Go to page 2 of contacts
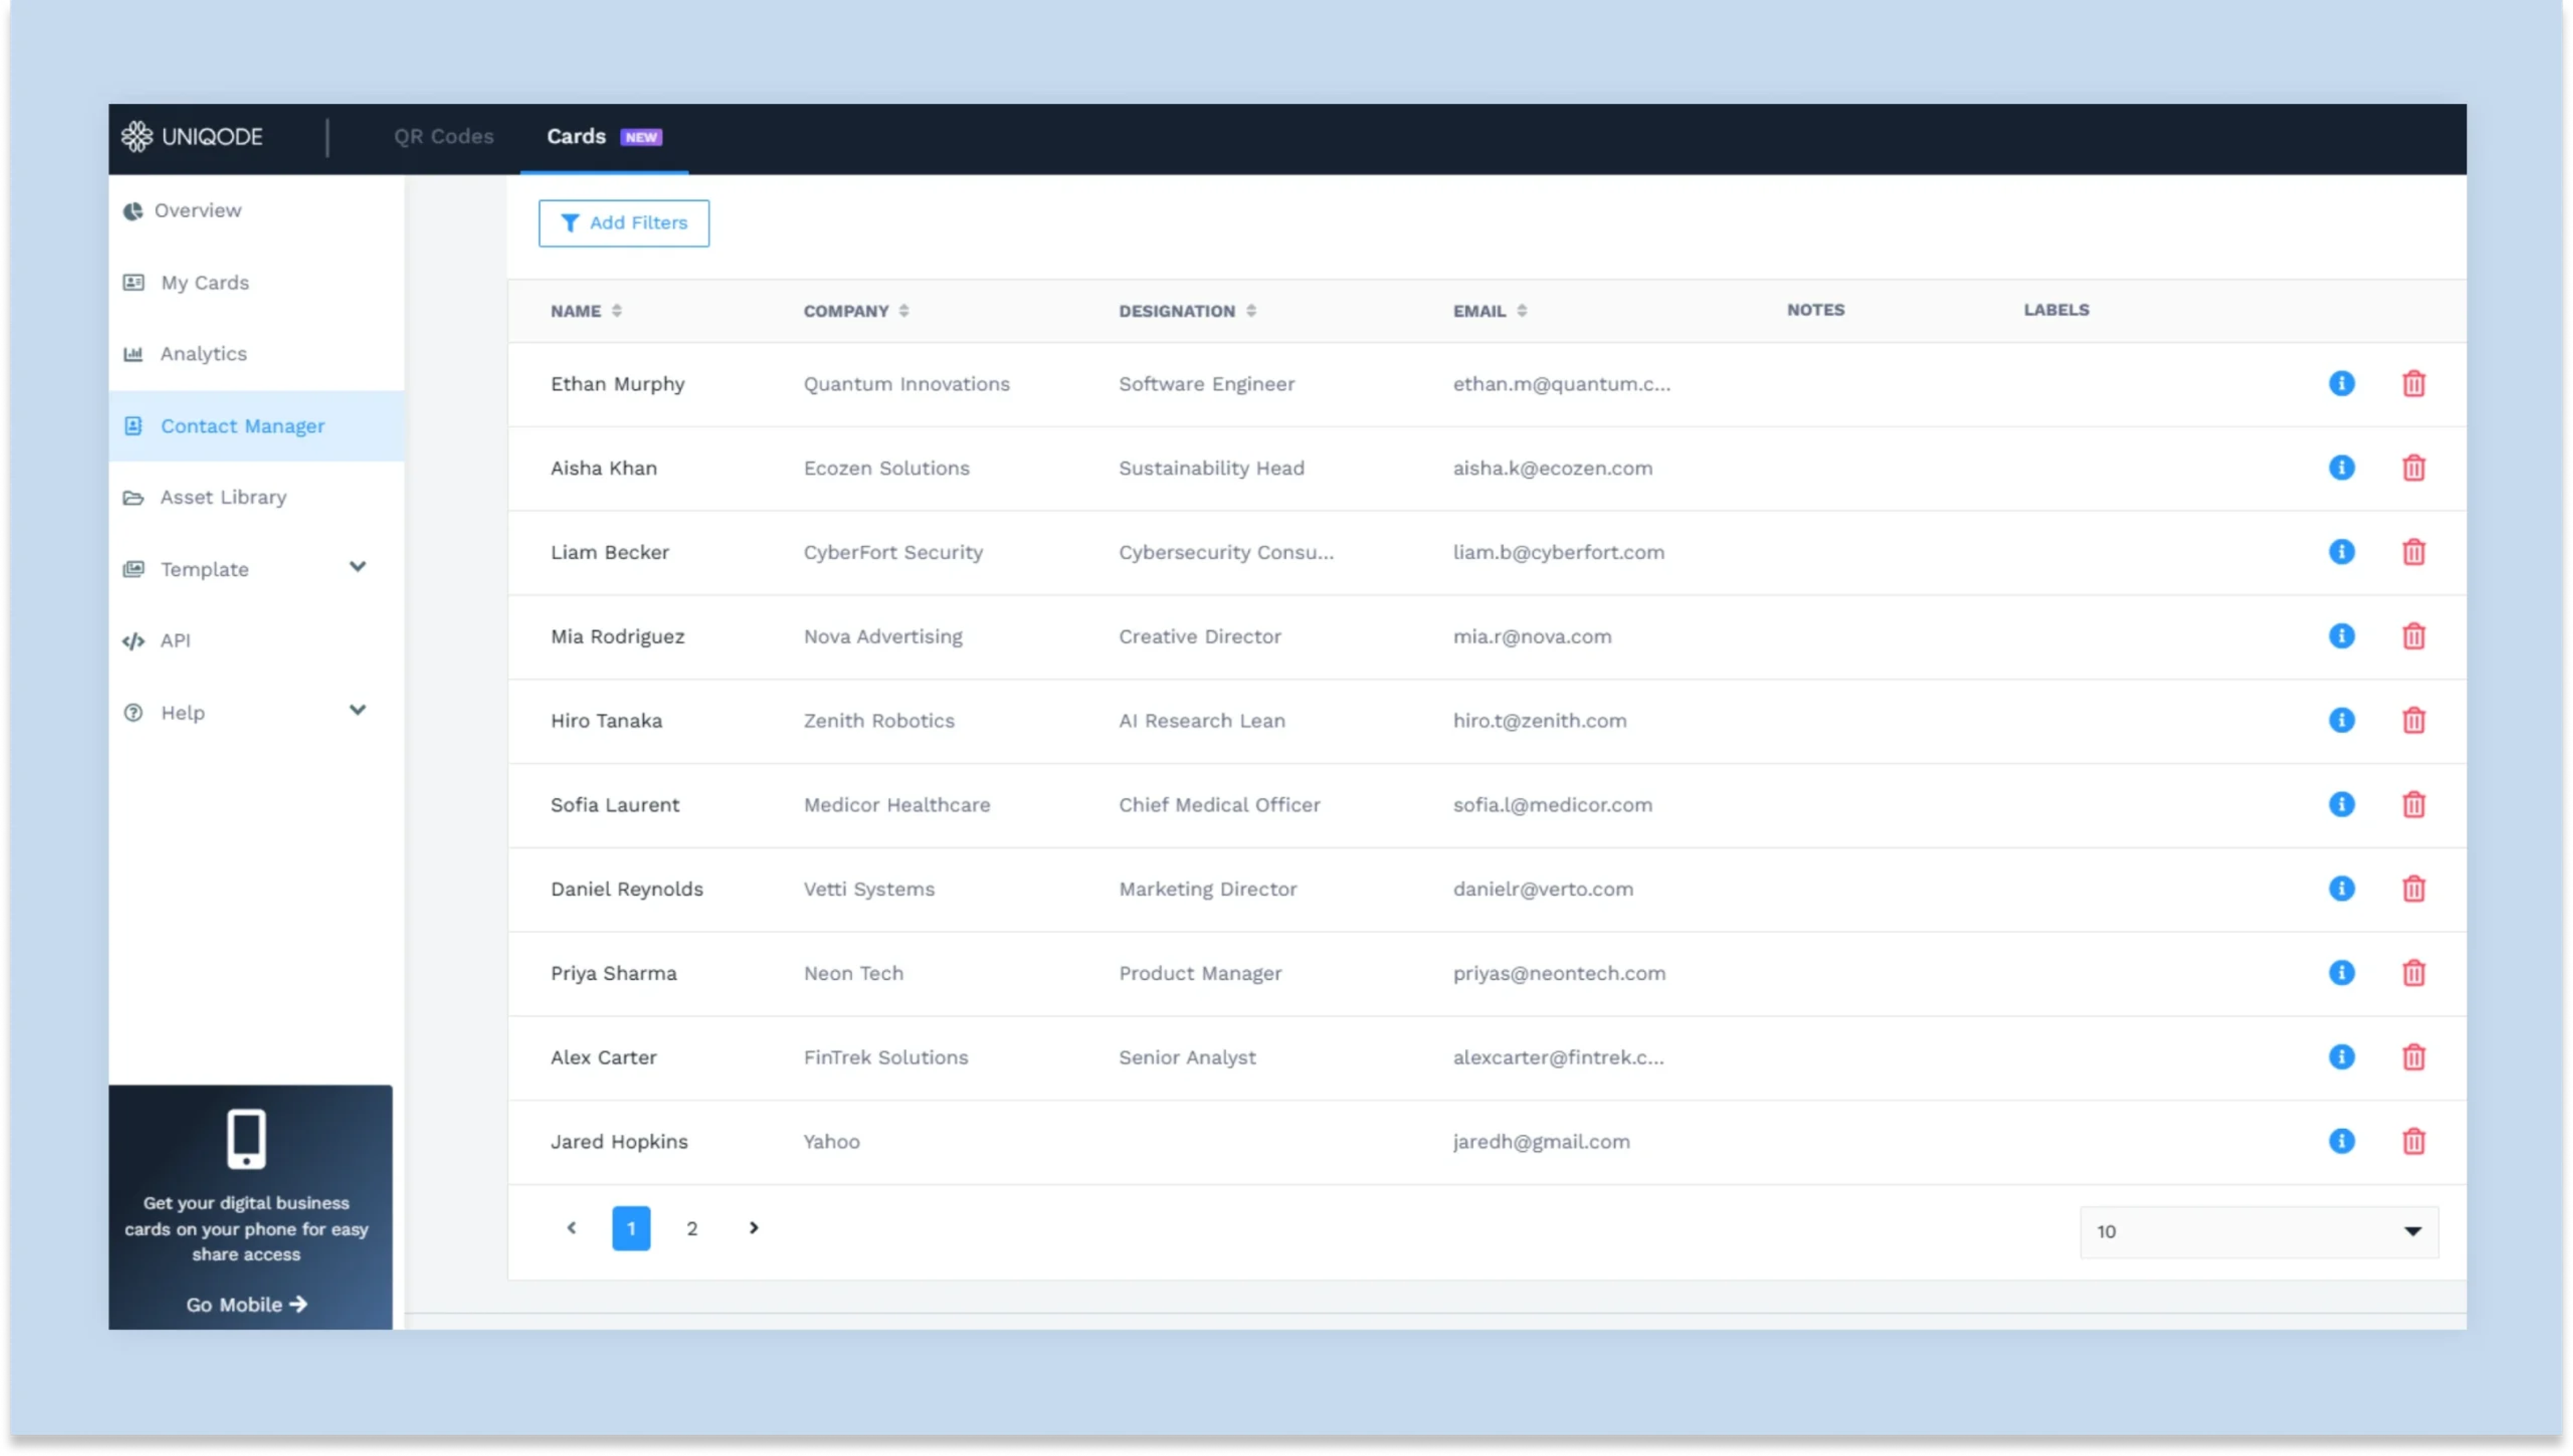The width and height of the screenshot is (2573, 1456). point(691,1228)
